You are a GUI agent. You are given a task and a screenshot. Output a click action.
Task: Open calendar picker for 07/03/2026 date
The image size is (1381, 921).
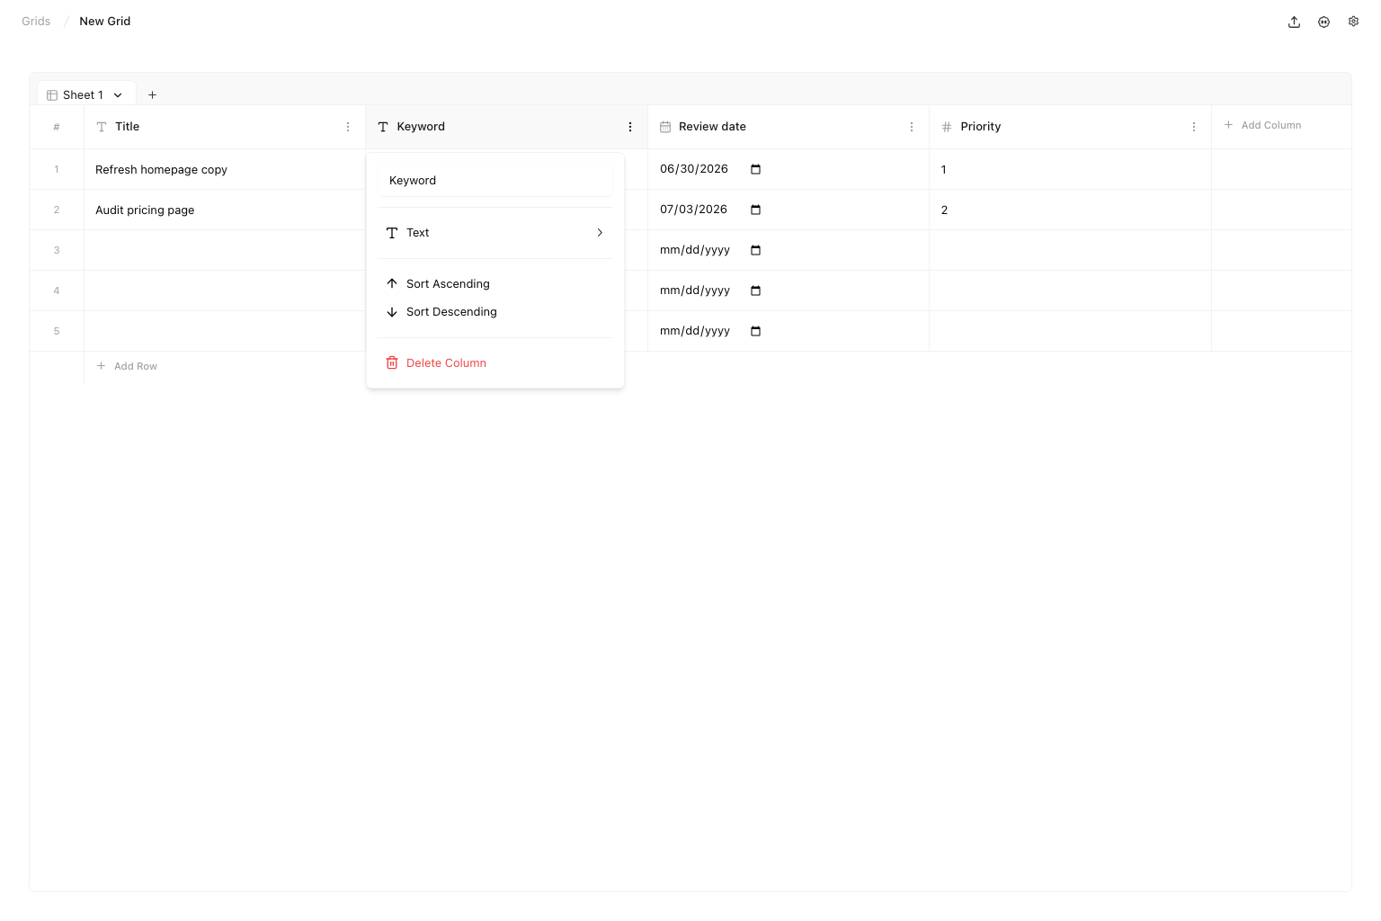[x=755, y=210]
